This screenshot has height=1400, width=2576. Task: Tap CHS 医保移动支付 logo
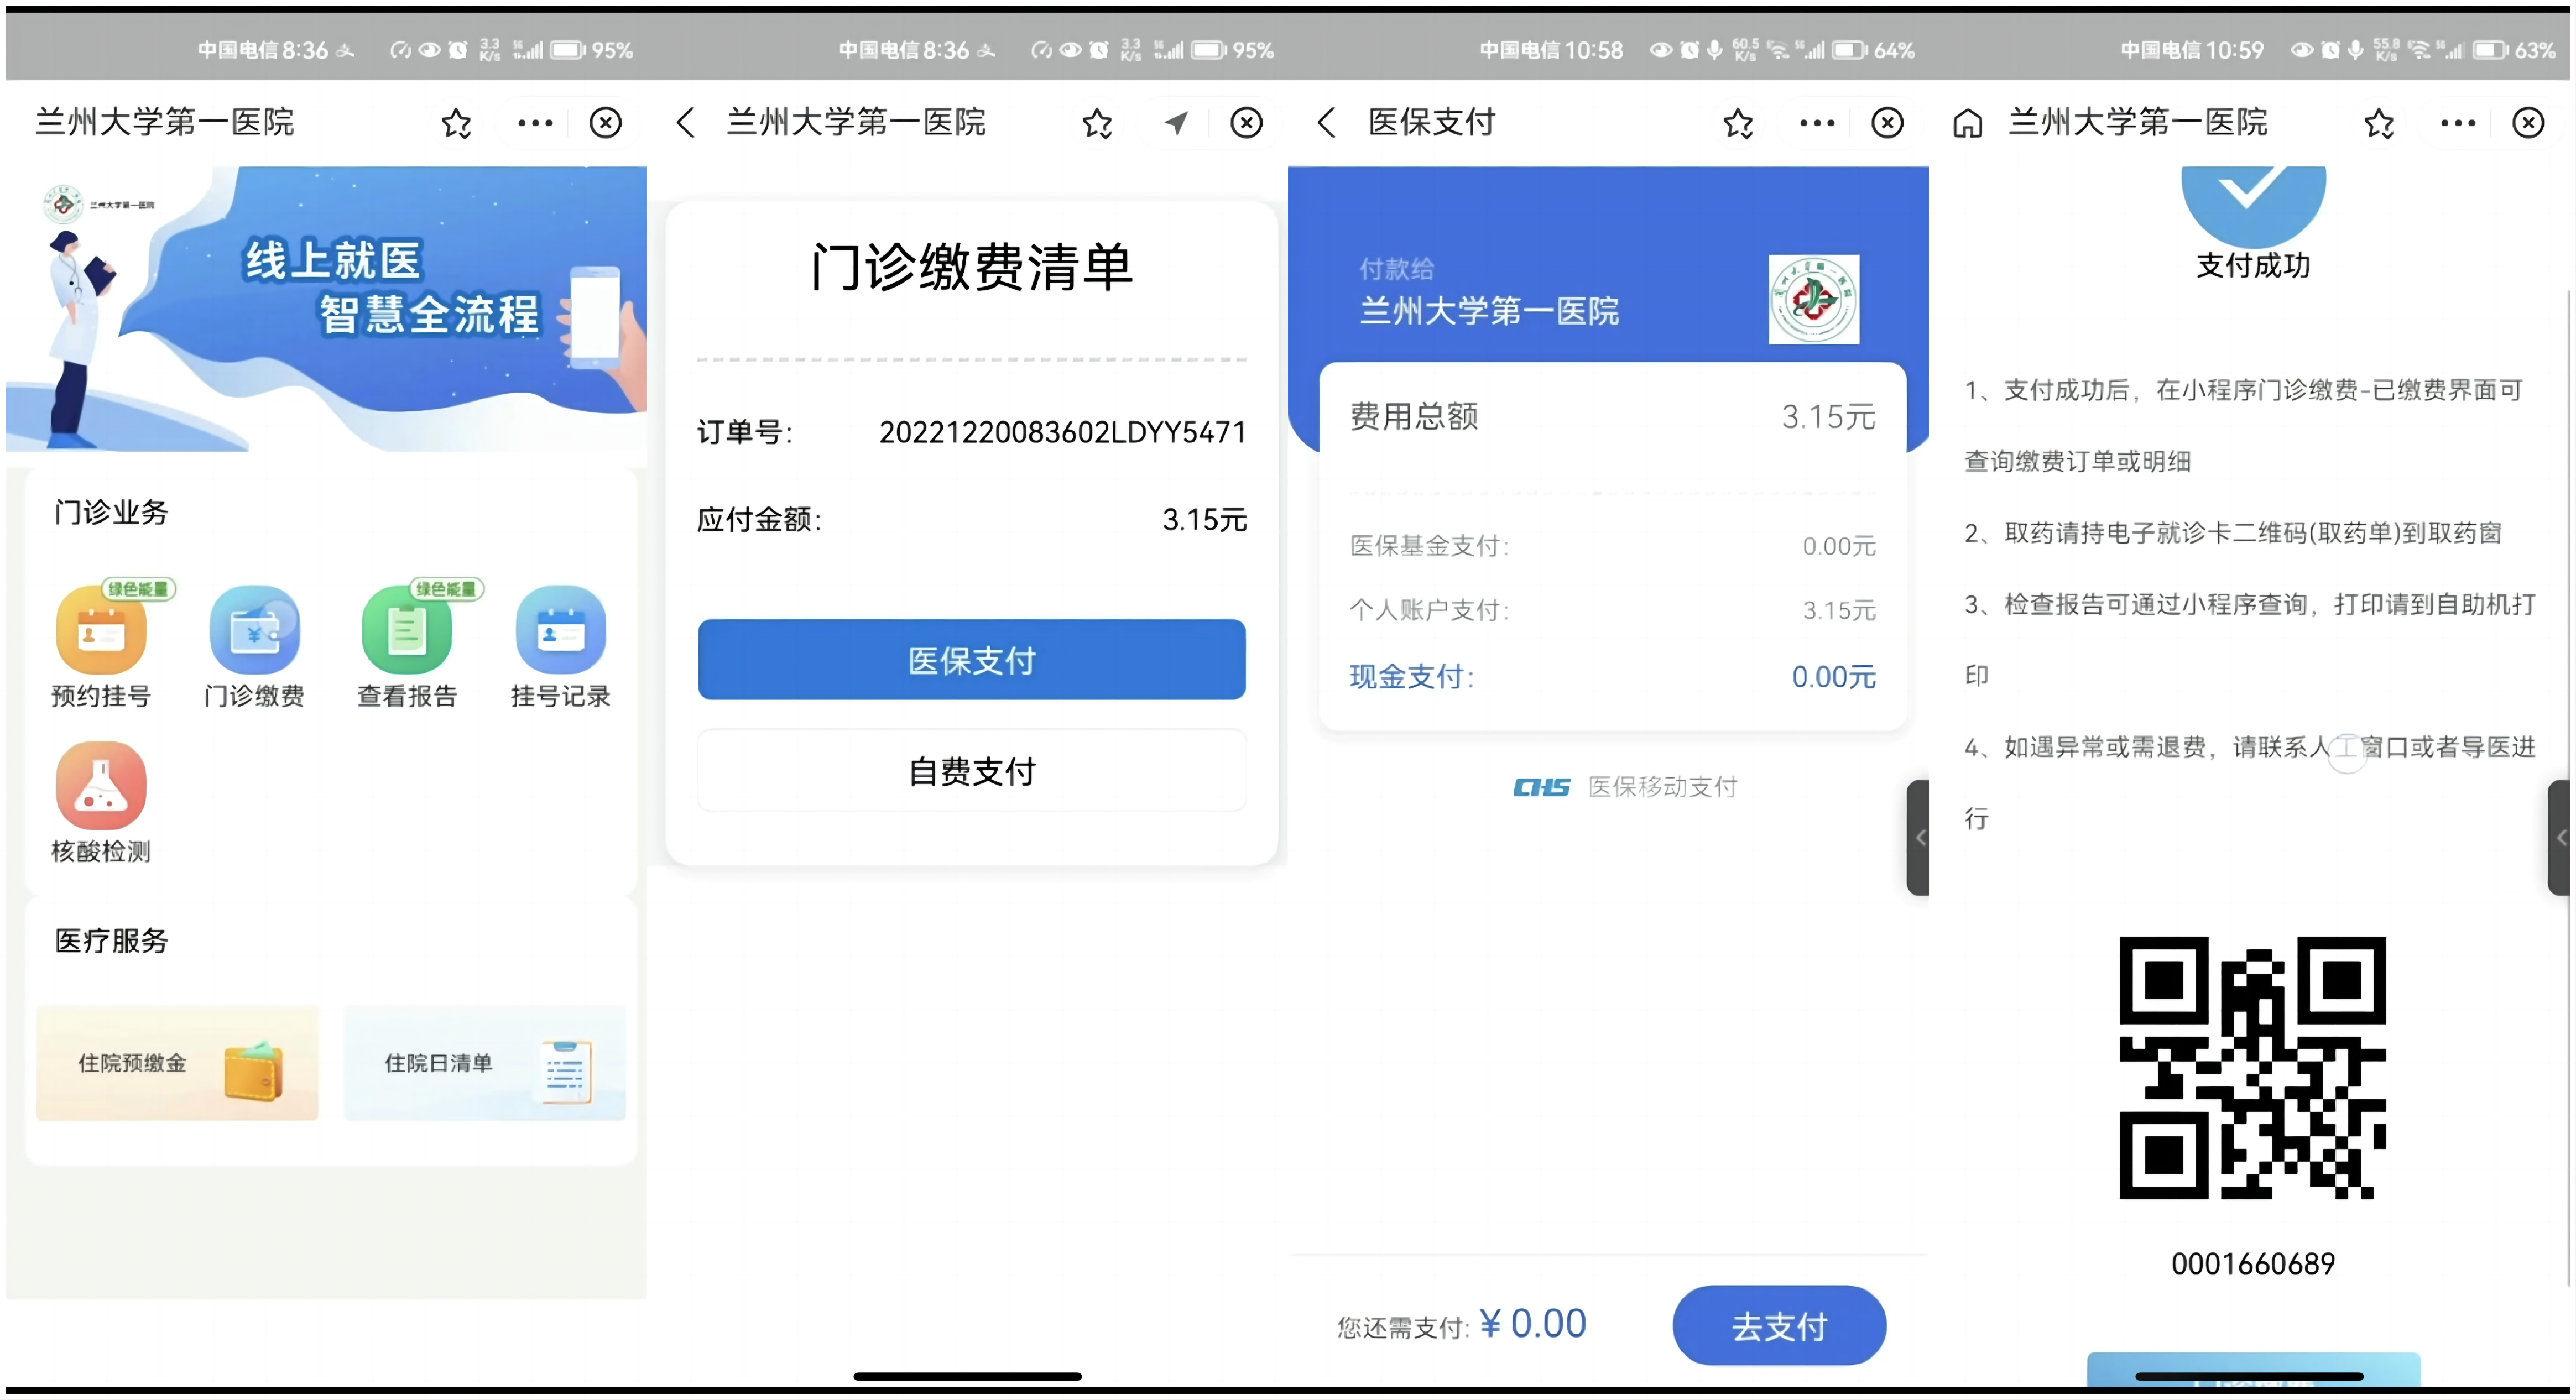coord(1625,788)
